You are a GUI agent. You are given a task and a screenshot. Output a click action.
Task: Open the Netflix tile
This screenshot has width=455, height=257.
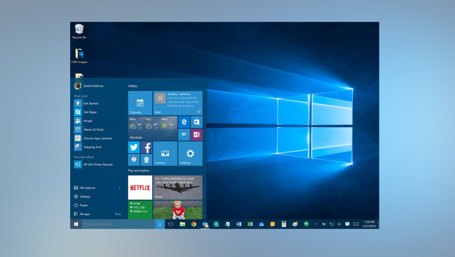pyautogui.click(x=140, y=188)
